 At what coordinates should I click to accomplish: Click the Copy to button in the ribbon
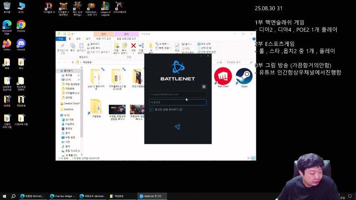pyautogui.click(x=124, y=48)
